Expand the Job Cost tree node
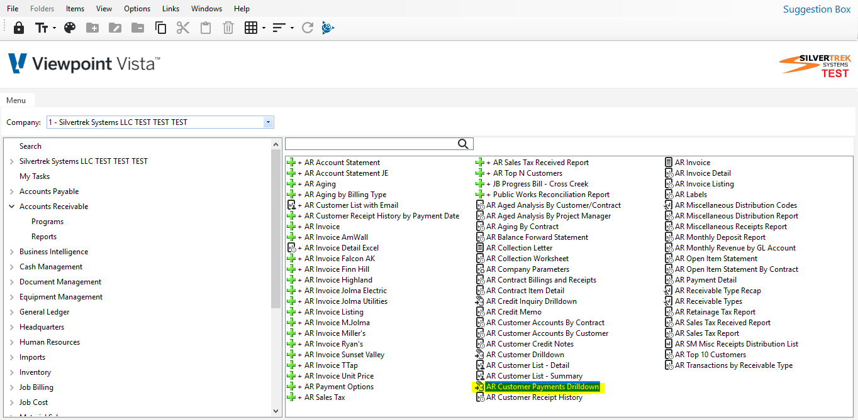 12,402
